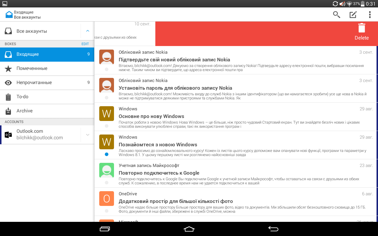Tap the 6 авг. date on OneDrive email
Image resolution: width=378 pixels, height=236 pixels.
[367, 194]
